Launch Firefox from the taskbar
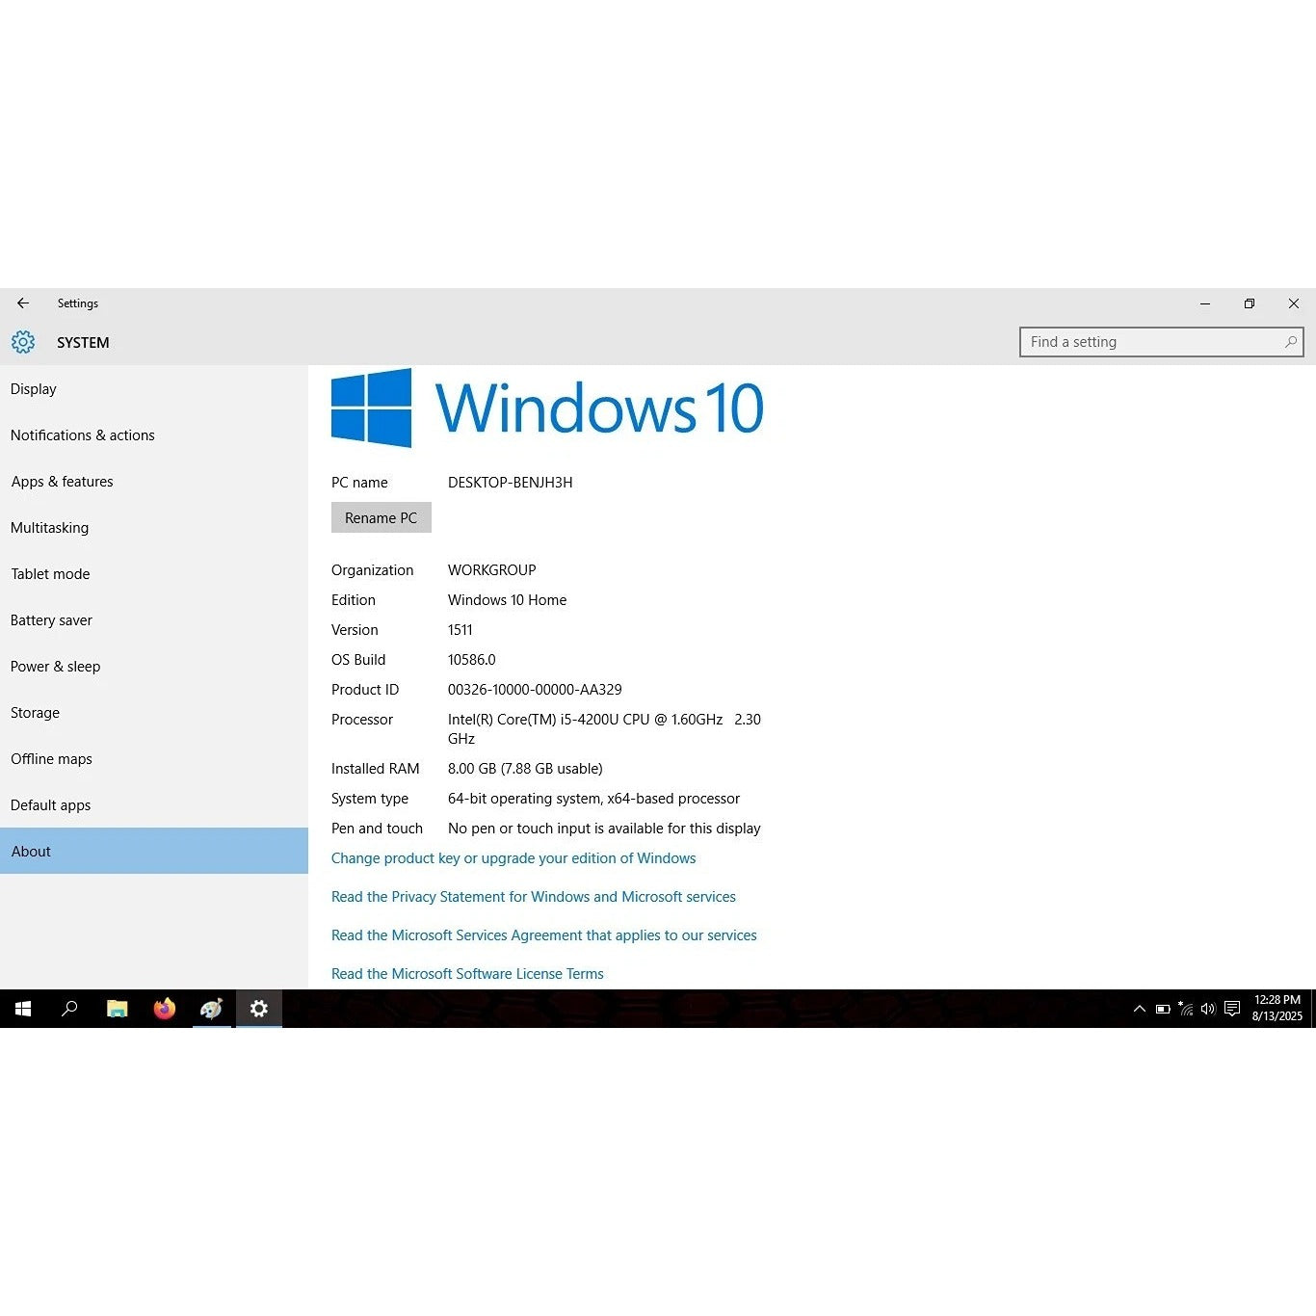This screenshot has height=1316, width=1316. coord(165,1009)
